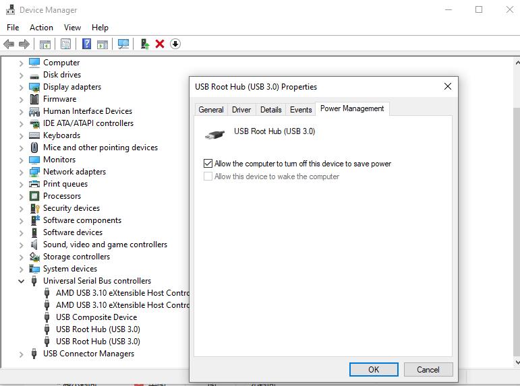Expand the Display adapters chevron
The image size is (520, 386).
(x=21, y=88)
